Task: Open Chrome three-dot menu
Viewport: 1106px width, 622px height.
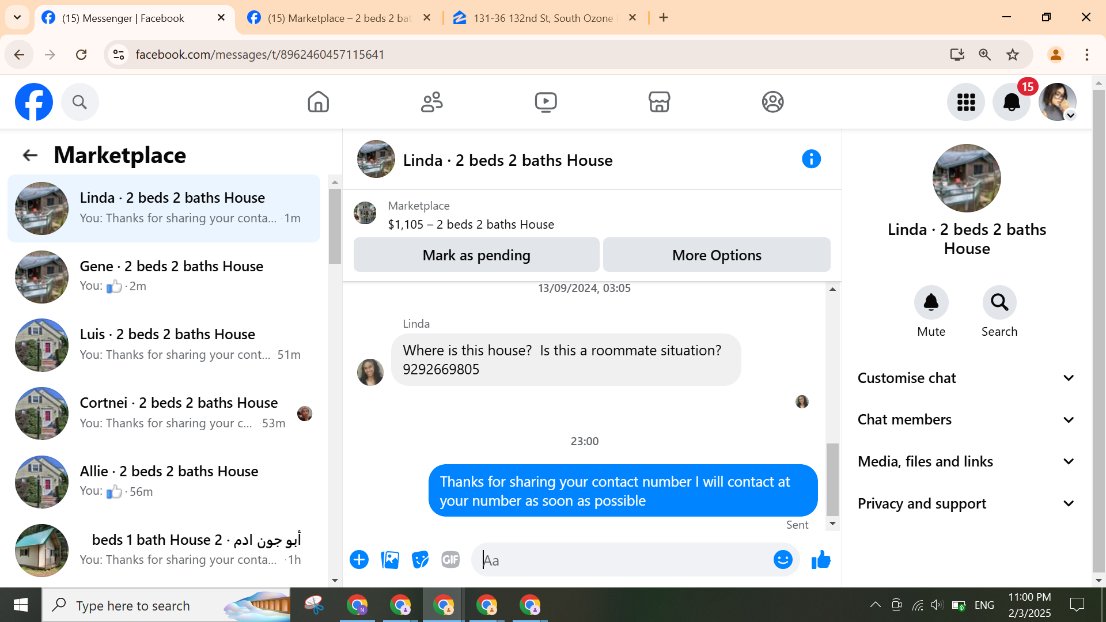Action: pyautogui.click(x=1087, y=55)
